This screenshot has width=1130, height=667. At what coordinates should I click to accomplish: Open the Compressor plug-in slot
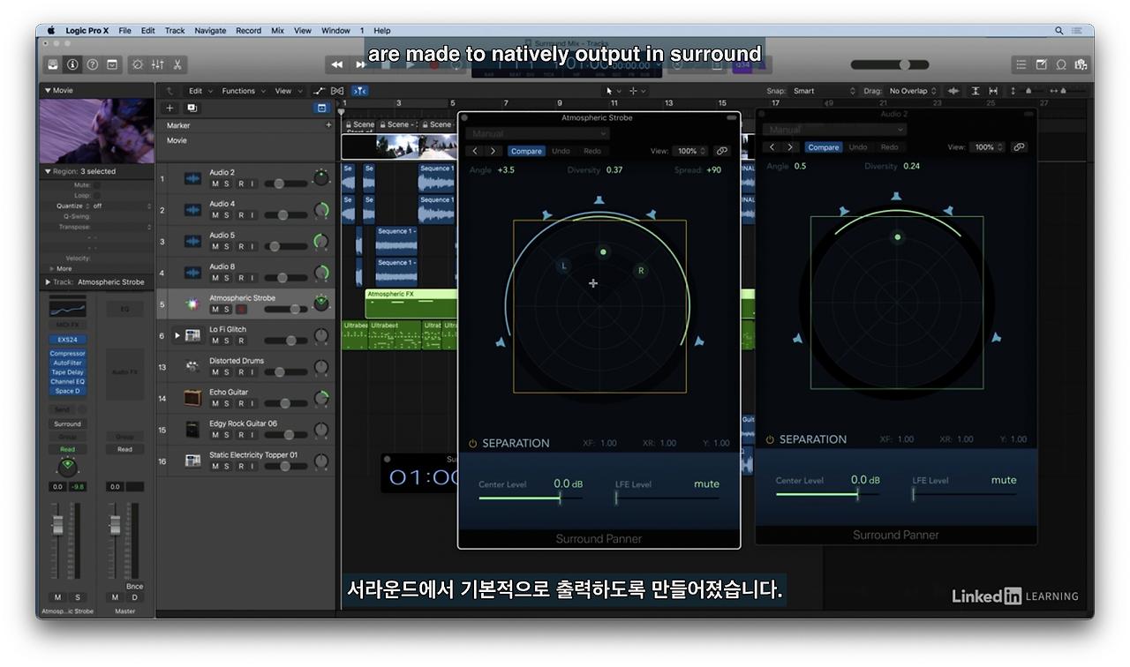pos(67,354)
